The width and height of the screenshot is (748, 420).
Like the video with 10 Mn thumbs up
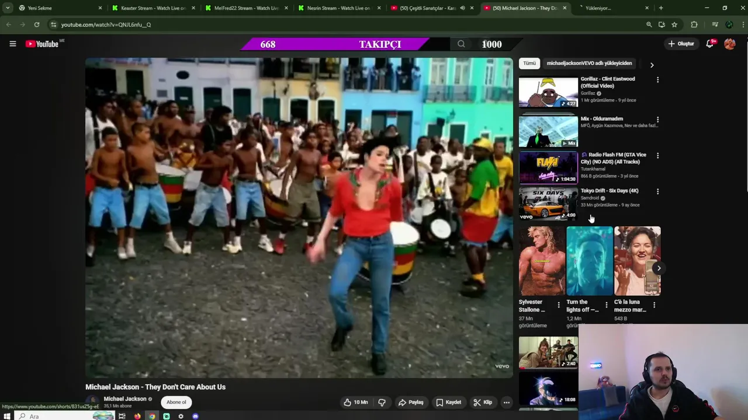[355, 402]
